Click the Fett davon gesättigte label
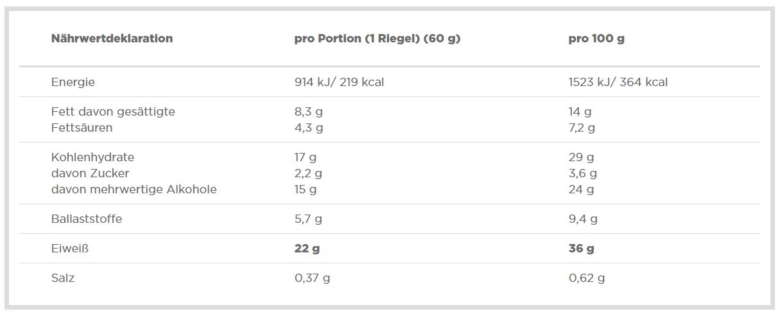The height and width of the screenshot is (316, 782). 112,112
